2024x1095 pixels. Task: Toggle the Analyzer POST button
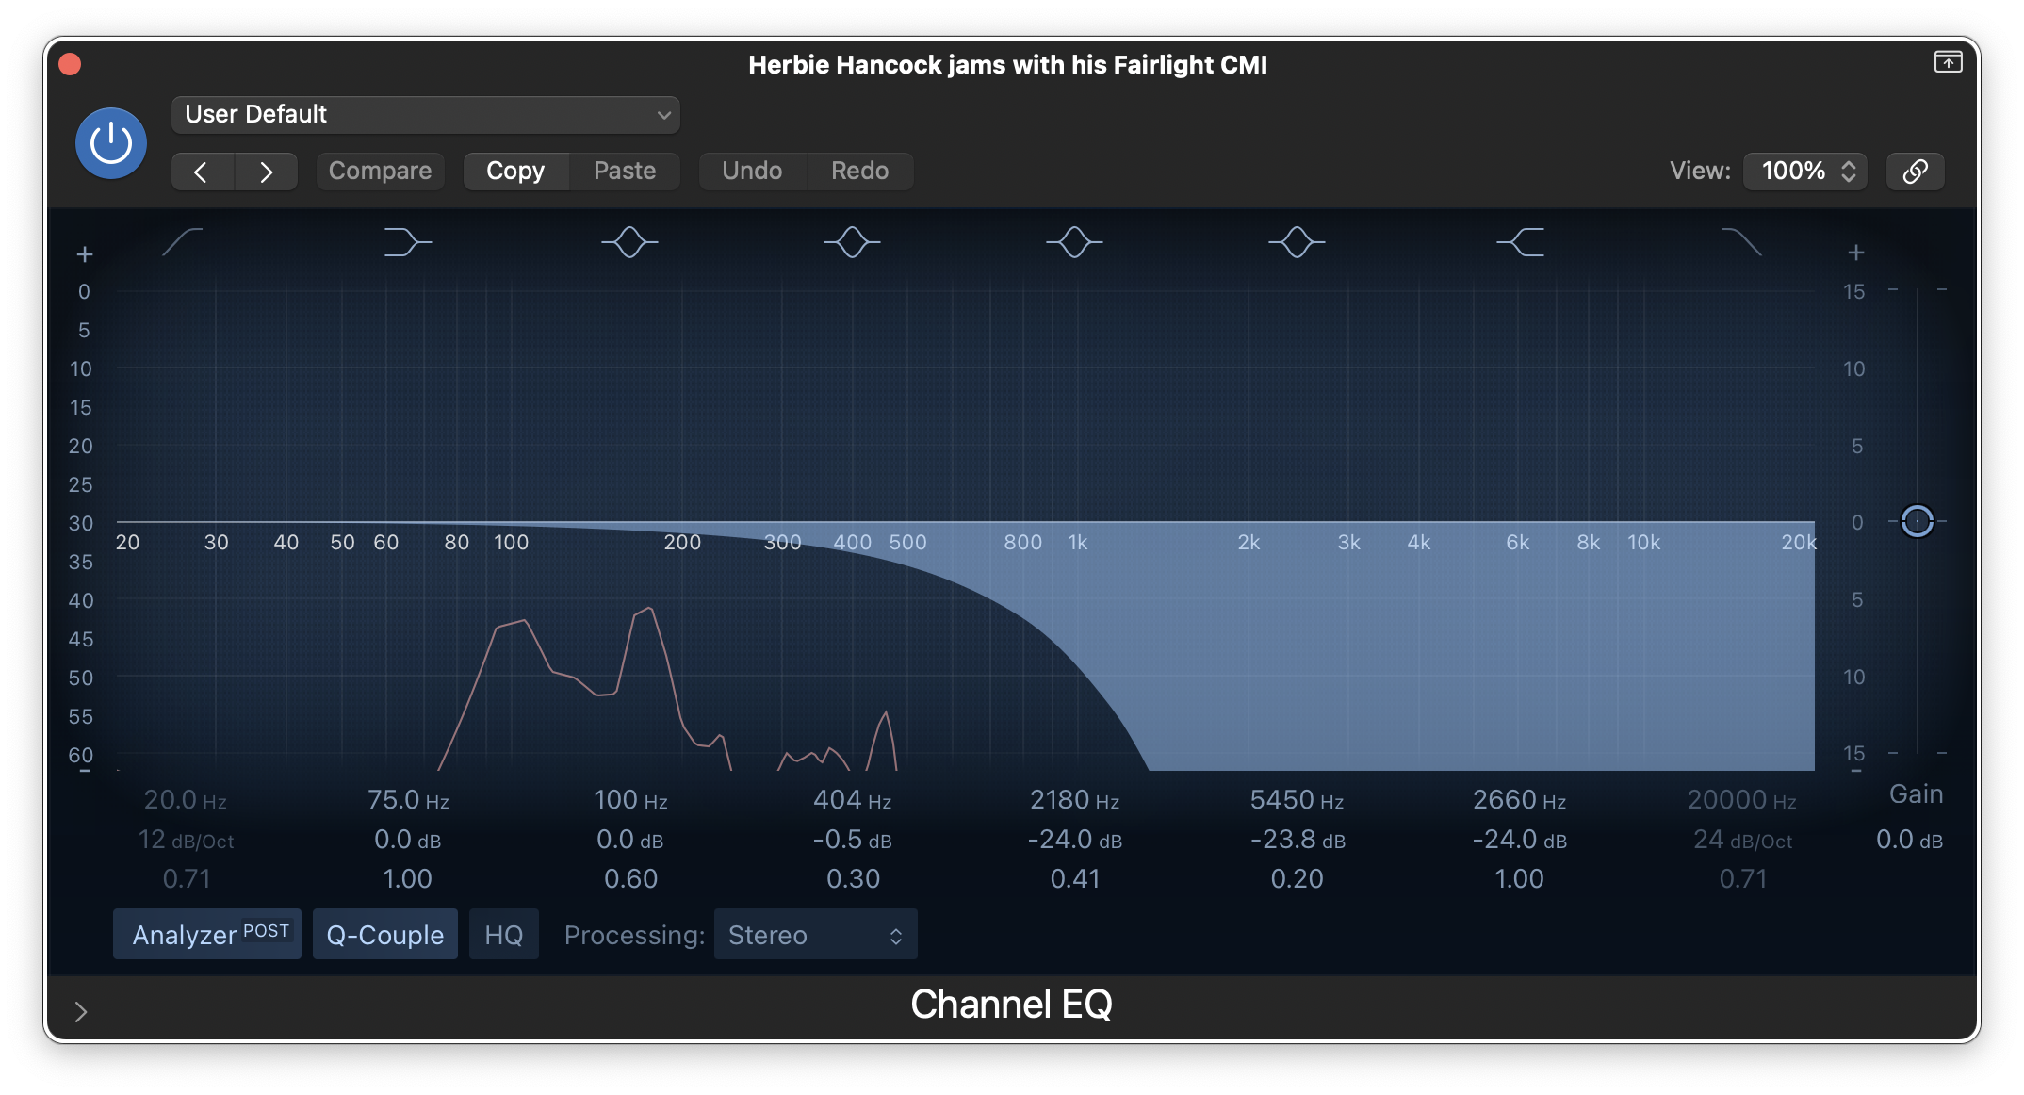coord(207,934)
